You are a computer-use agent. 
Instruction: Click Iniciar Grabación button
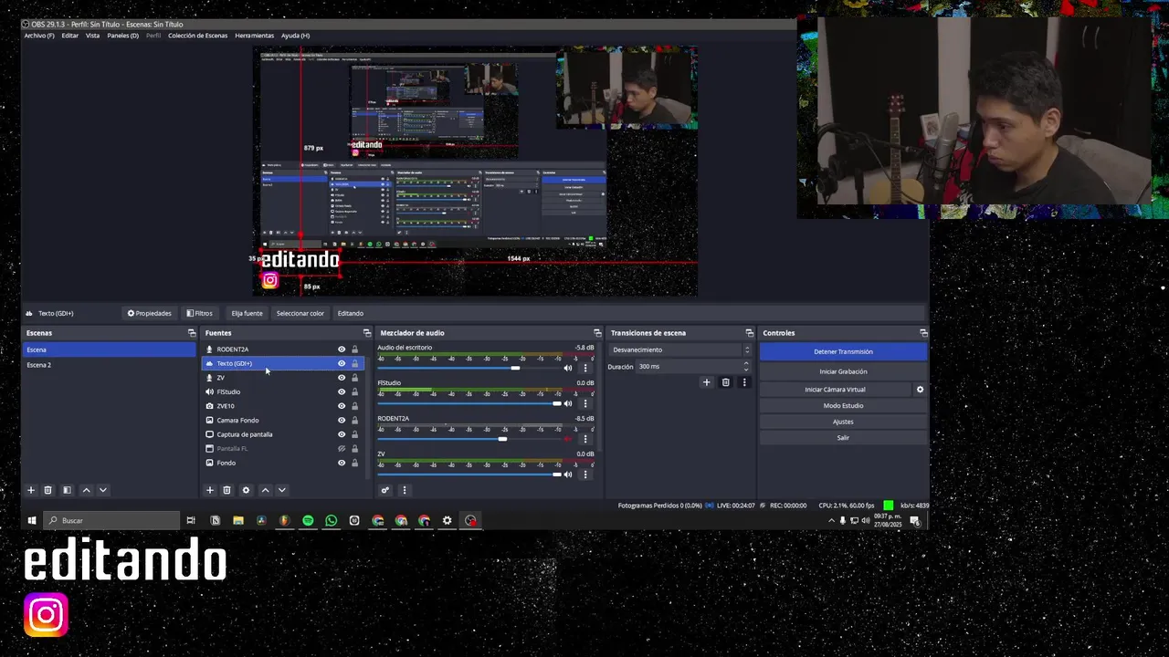pyautogui.click(x=843, y=371)
